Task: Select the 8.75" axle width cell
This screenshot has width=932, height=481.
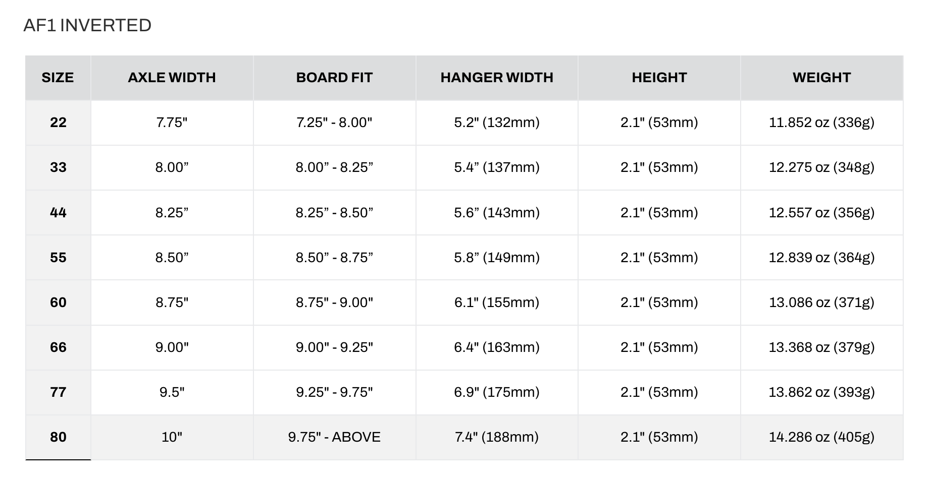Action: pyautogui.click(x=172, y=303)
